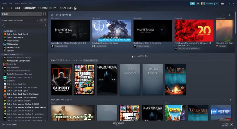237x129 pixels.
Task: Select Grand Theft Auto V in sidebar favorites
Action: (x=15, y=37)
